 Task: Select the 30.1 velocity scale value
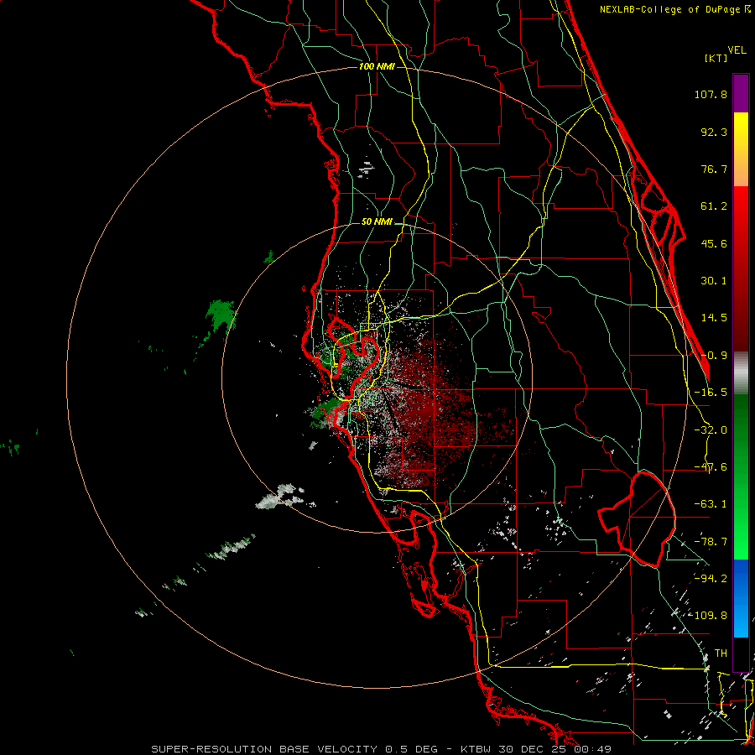point(714,281)
